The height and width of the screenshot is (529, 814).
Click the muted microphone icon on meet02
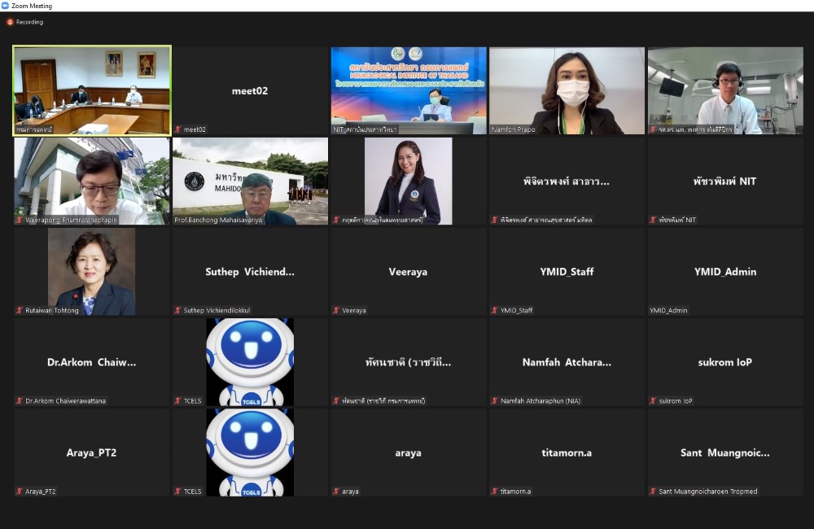(178, 129)
